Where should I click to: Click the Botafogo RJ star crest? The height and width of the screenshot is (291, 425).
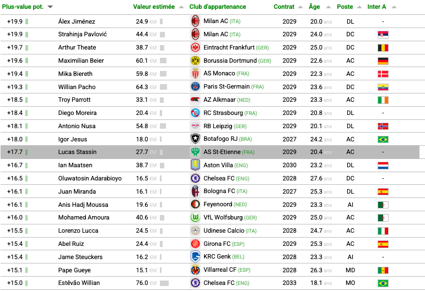click(x=196, y=139)
